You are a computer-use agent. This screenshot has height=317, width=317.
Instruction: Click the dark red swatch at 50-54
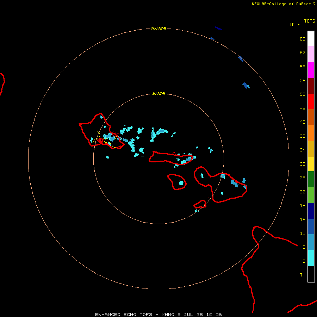pyautogui.click(x=311, y=86)
